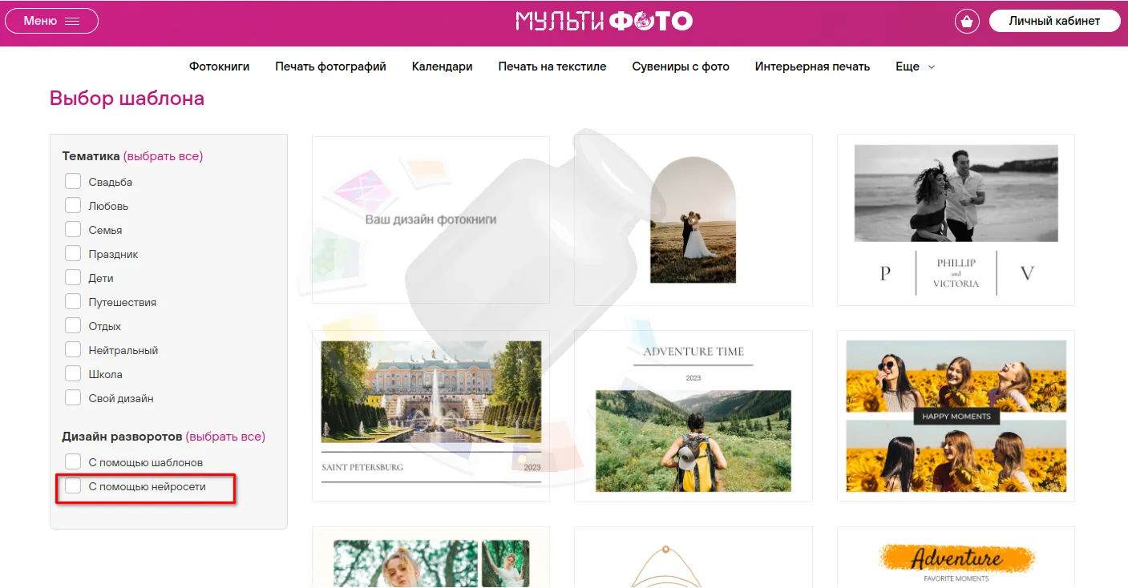This screenshot has width=1128, height=588.
Task: Open the Фотокниги menu item
Action: coord(219,66)
